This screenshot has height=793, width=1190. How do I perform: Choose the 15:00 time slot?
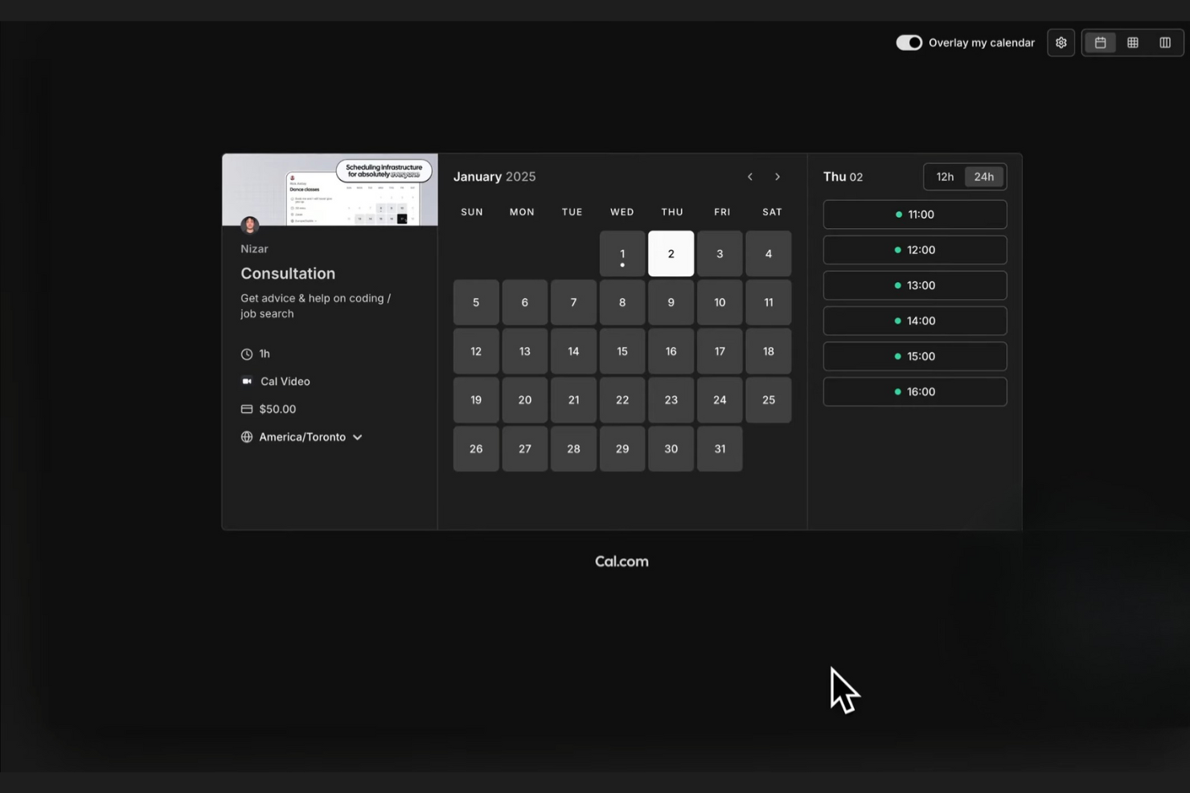click(x=915, y=356)
